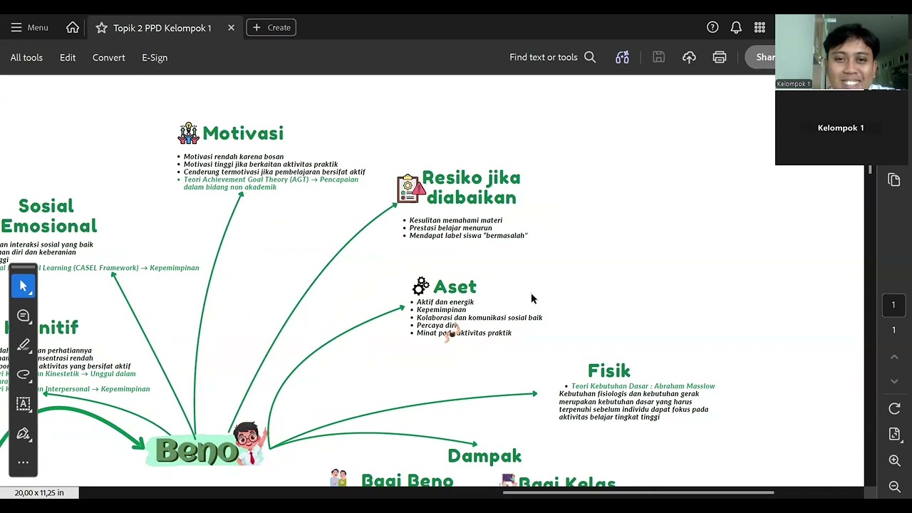Click the Resiko jika diabaikan heading
This screenshot has height=513, width=912.
click(471, 187)
